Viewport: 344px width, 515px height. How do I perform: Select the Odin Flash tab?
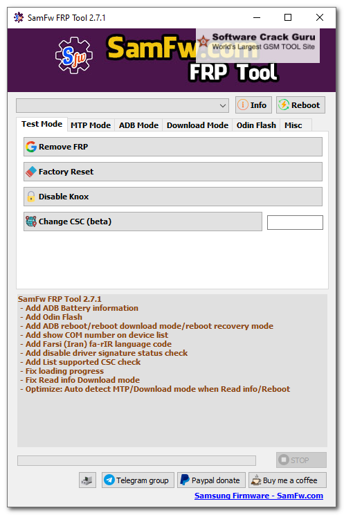(256, 125)
